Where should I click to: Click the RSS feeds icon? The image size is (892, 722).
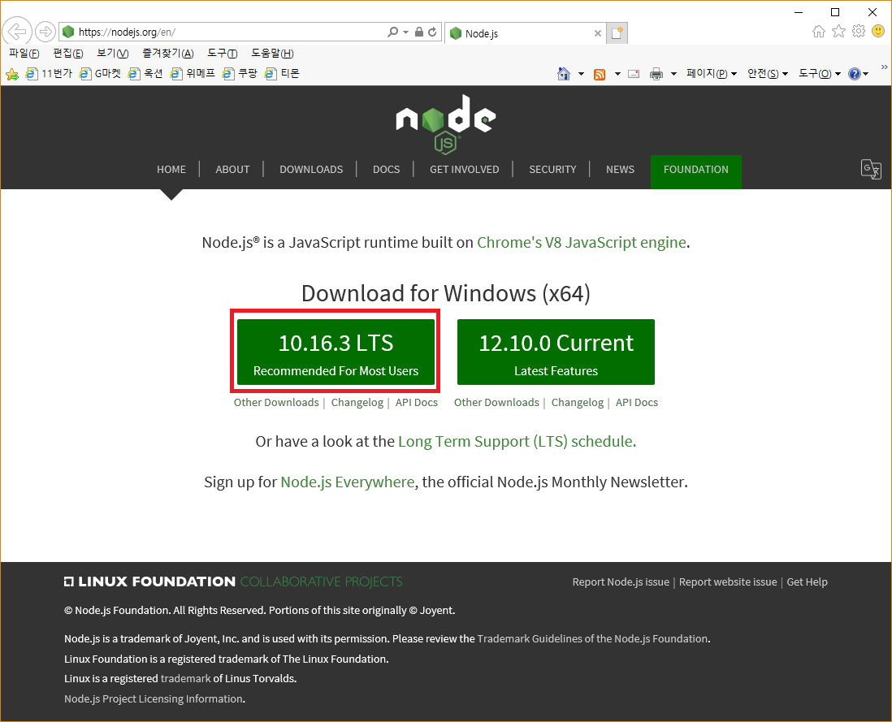coord(600,75)
